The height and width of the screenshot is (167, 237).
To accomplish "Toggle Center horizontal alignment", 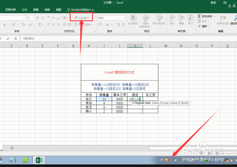I will pos(53,25).
